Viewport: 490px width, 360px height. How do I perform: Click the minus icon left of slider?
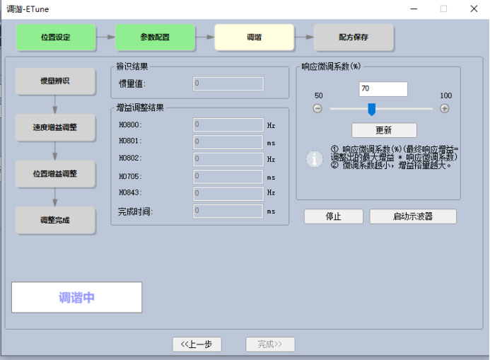pos(317,108)
